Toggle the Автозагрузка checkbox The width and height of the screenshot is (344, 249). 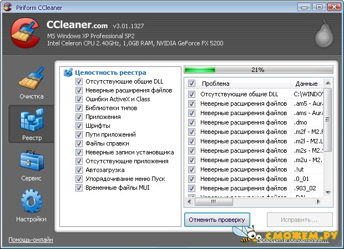[x=79, y=170]
